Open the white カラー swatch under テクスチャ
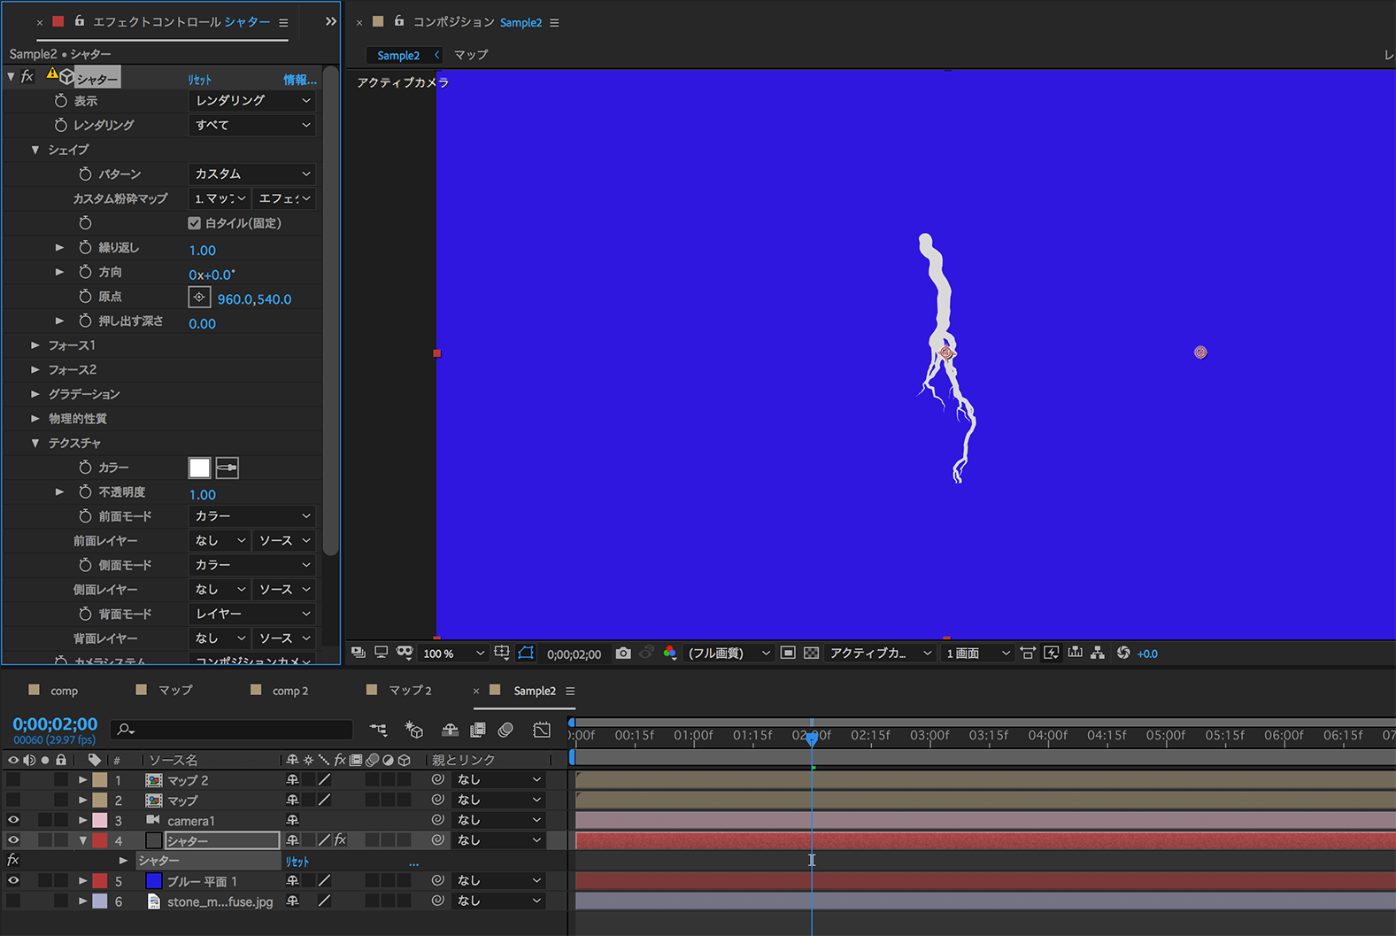Screen dimensions: 1396x936 tap(199, 468)
